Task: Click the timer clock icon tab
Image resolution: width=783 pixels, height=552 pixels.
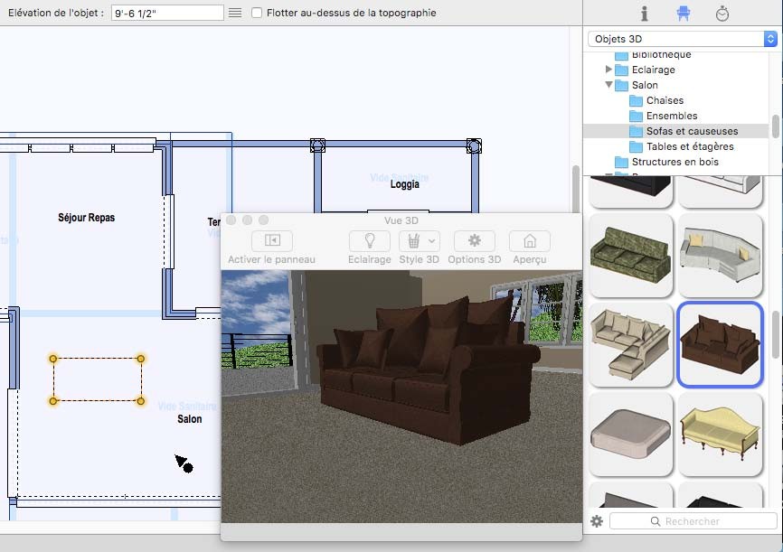Action: (722, 14)
